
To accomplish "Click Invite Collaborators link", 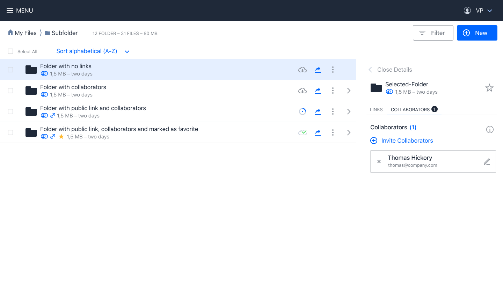I will [x=407, y=141].
